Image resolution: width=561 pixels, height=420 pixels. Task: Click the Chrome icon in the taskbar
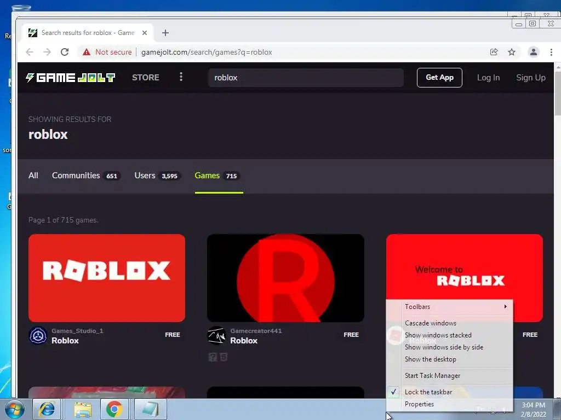(114, 409)
